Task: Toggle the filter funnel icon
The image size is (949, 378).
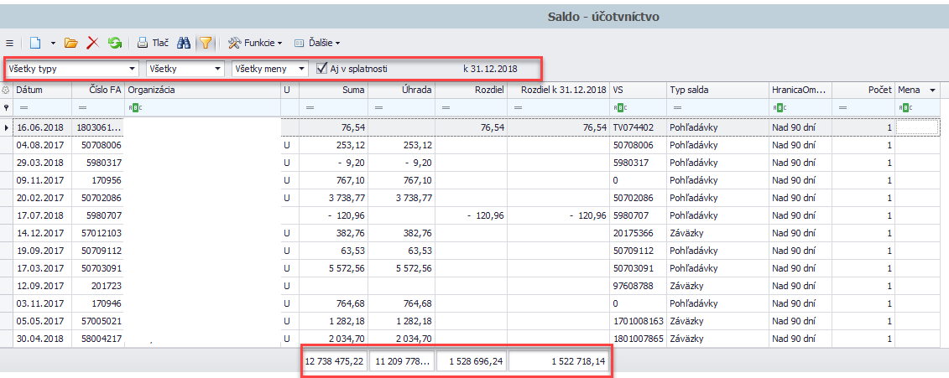Action: coord(206,43)
